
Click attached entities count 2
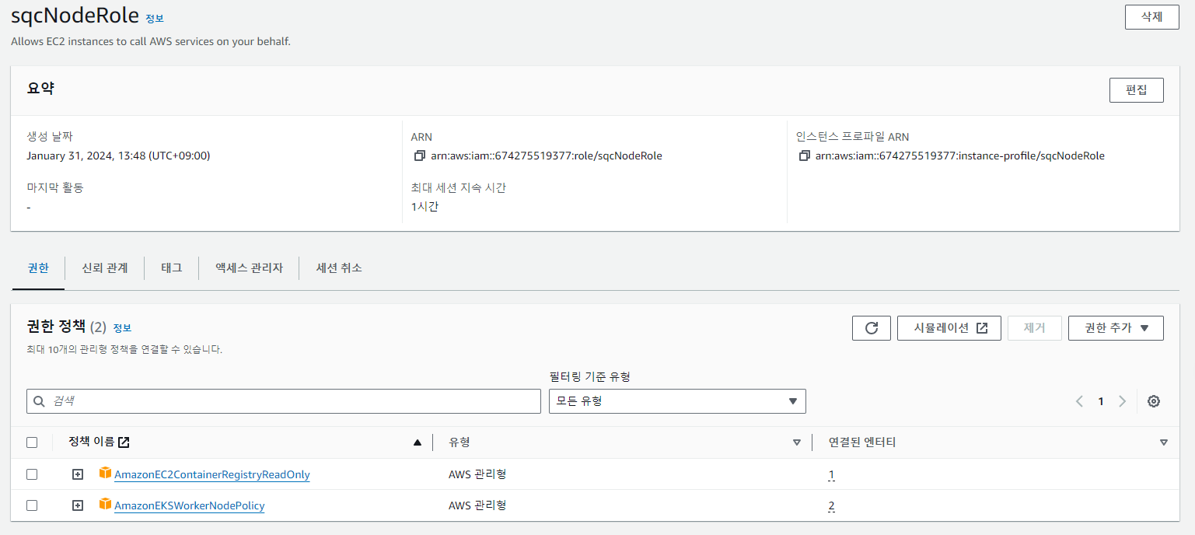pyautogui.click(x=831, y=505)
